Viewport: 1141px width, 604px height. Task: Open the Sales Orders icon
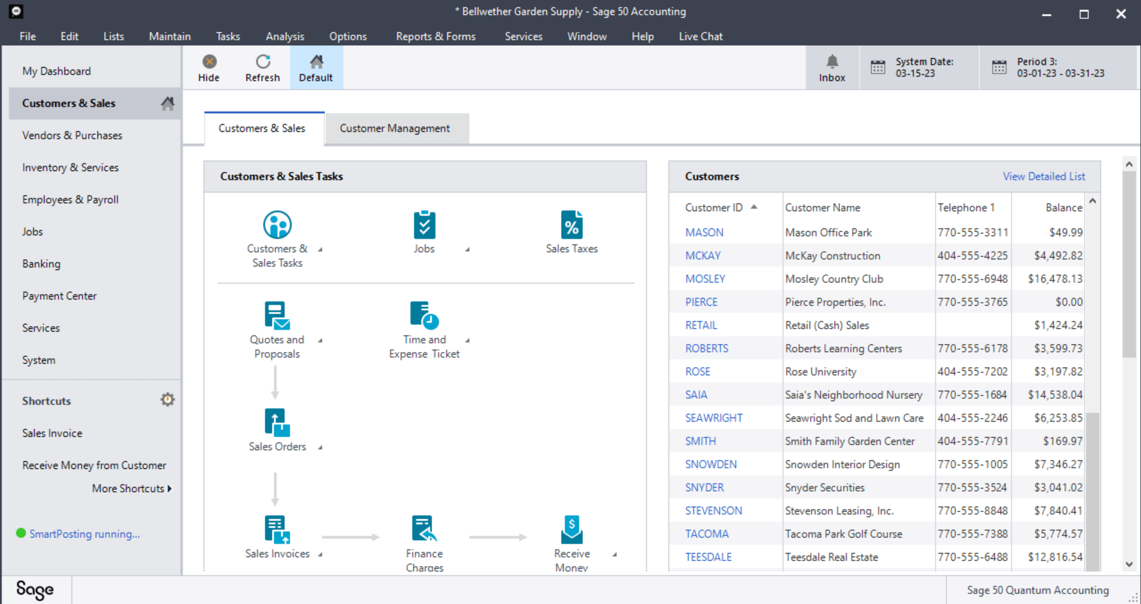277,423
